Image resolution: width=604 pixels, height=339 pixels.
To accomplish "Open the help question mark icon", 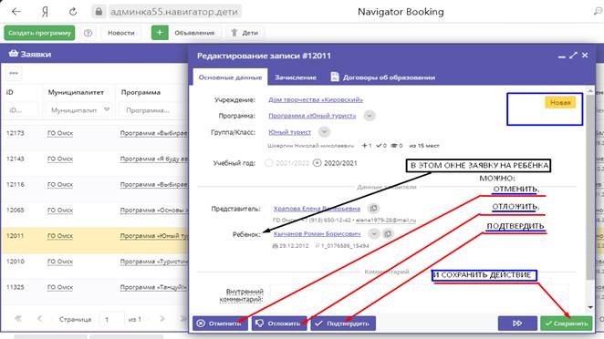I will click(x=88, y=33).
